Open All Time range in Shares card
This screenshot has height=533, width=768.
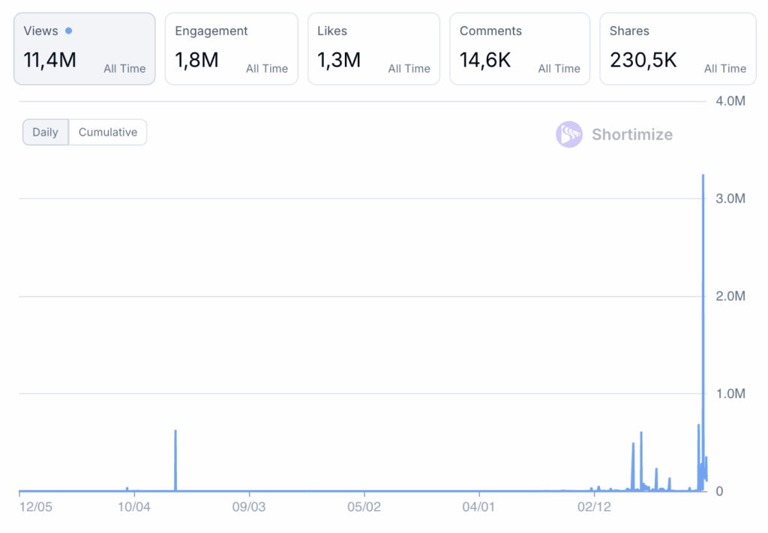[724, 68]
